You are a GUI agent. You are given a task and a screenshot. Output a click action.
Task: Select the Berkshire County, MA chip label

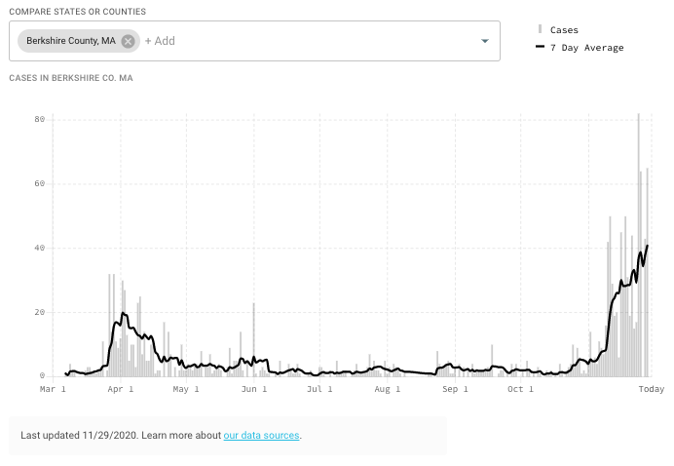[x=71, y=41]
